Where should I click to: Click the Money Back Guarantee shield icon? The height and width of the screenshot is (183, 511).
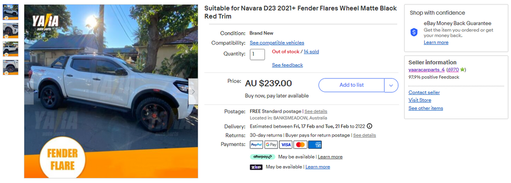click(414, 32)
